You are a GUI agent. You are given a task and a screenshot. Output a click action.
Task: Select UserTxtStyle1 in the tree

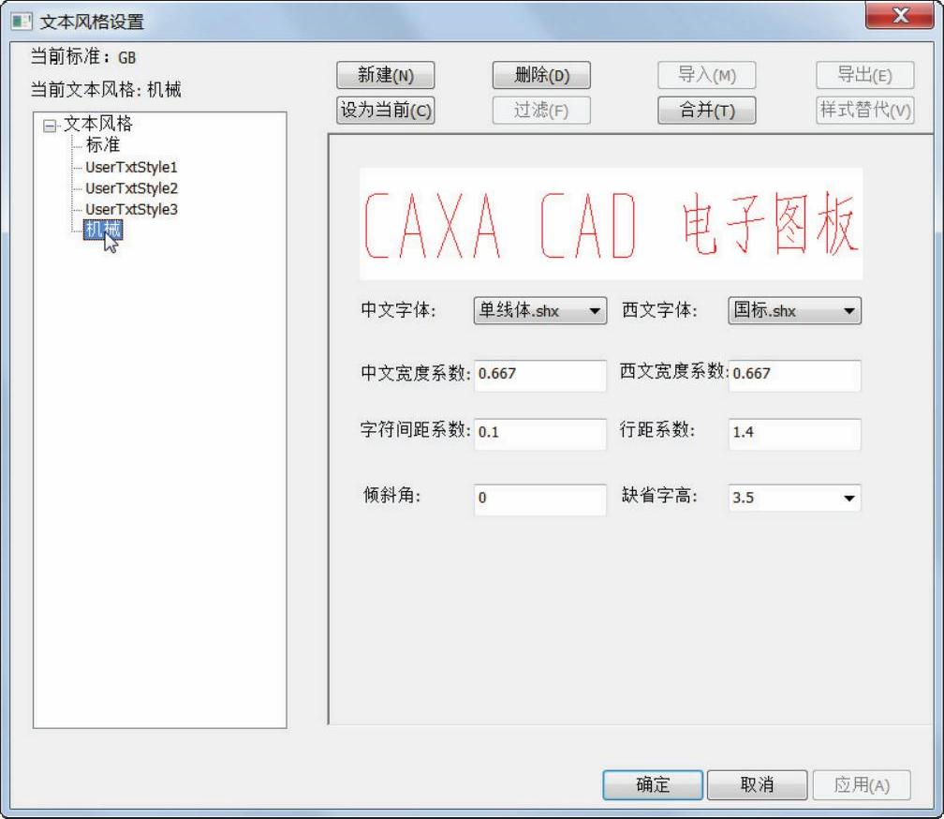point(131,167)
